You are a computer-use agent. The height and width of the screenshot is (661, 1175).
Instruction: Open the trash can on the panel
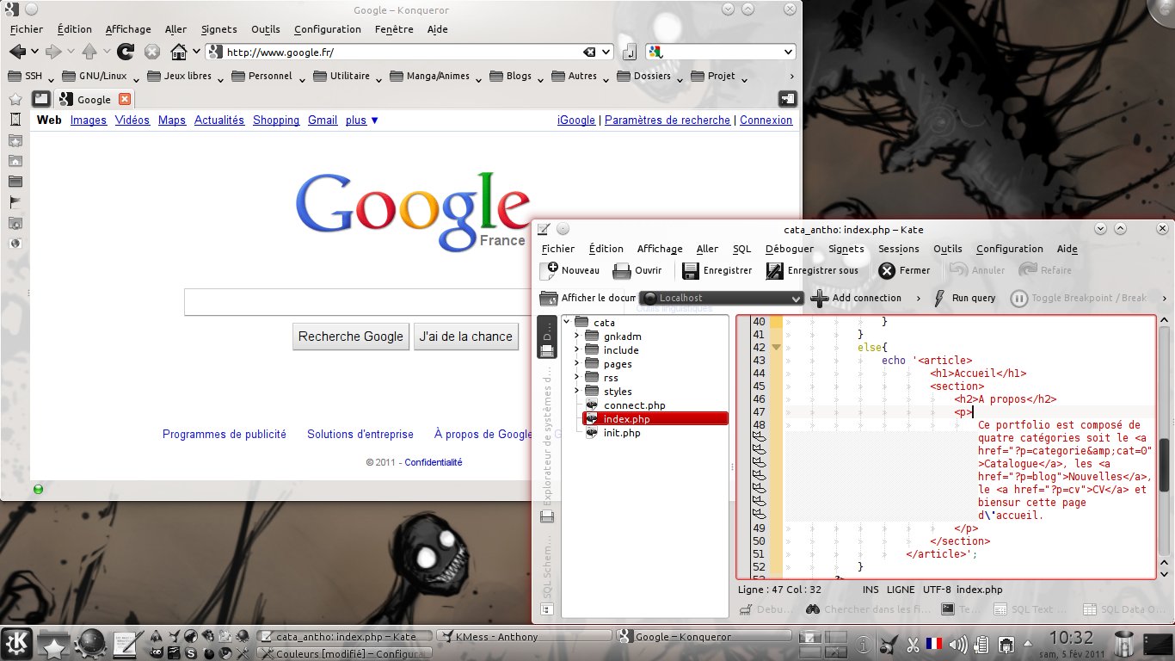pyautogui.click(x=1123, y=644)
